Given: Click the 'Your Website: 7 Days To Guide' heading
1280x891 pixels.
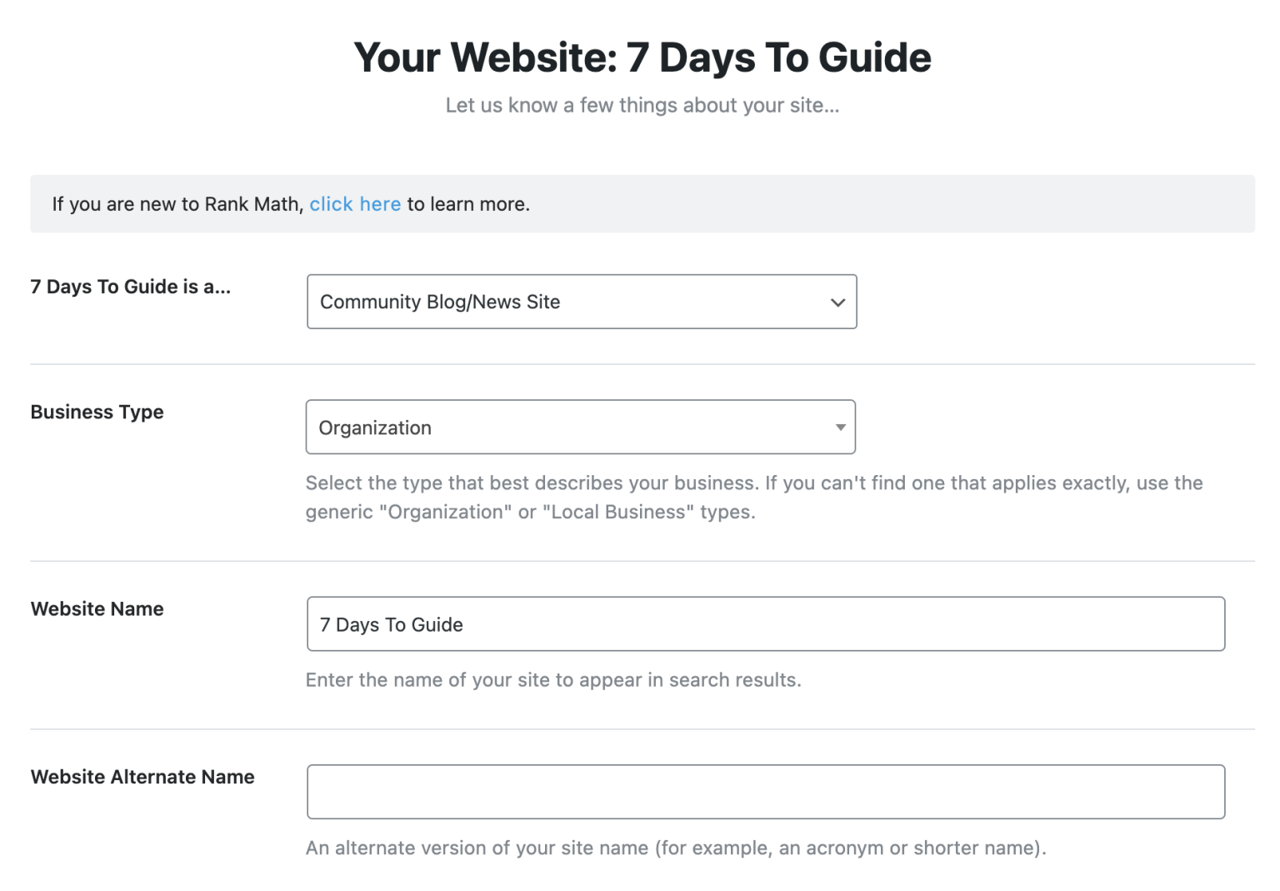Looking at the screenshot, I should (x=642, y=58).
